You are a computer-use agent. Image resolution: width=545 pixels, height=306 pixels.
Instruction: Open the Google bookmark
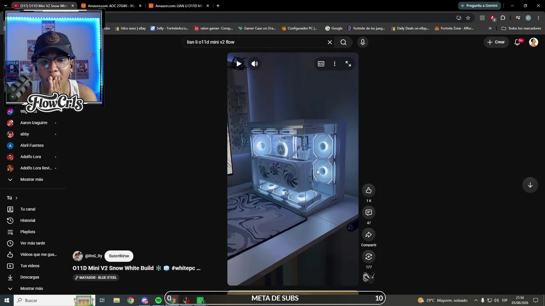pos(334,28)
